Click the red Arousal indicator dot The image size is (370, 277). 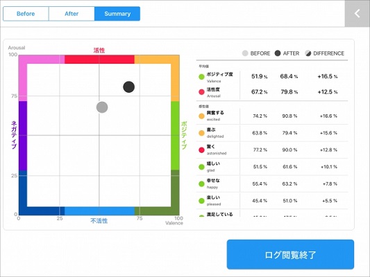pos(201,92)
